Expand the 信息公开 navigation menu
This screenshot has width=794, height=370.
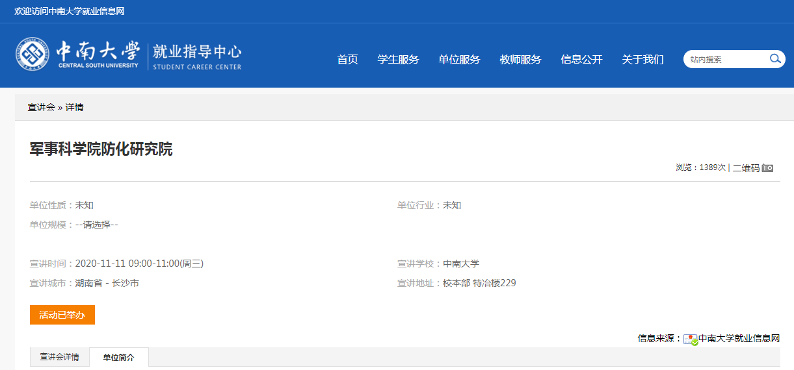tap(581, 60)
